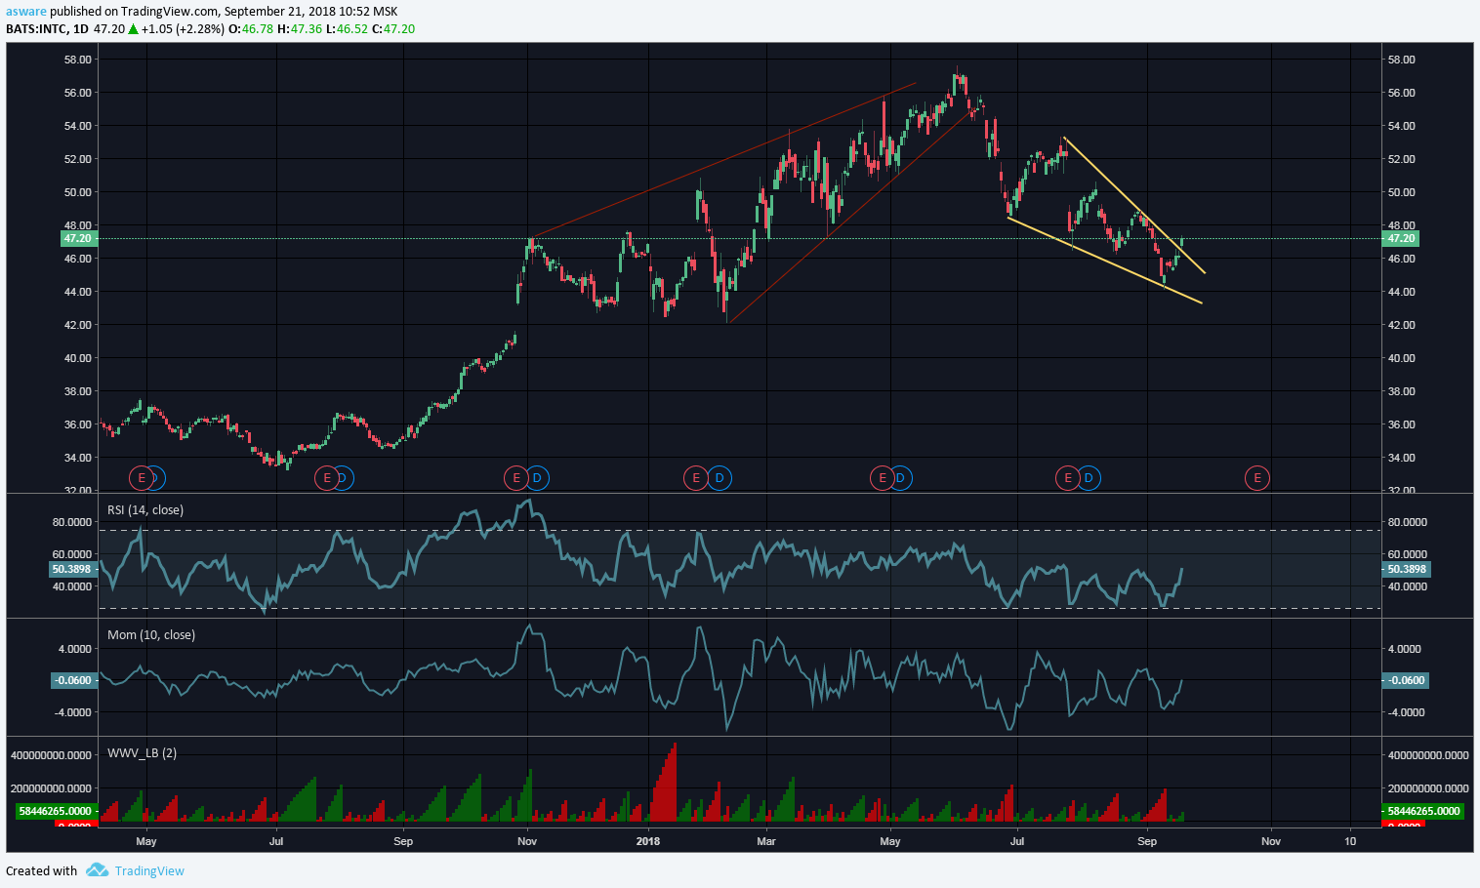This screenshot has height=888, width=1480.
Task: Click the 47.20 price tag on left axis
Action: coord(77,238)
